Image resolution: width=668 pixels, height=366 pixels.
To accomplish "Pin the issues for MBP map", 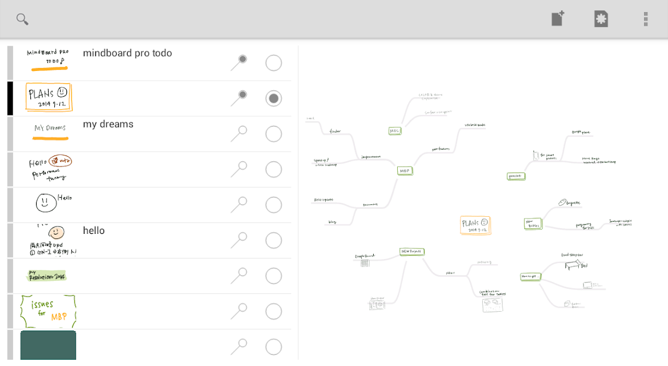I will [239, 311].
